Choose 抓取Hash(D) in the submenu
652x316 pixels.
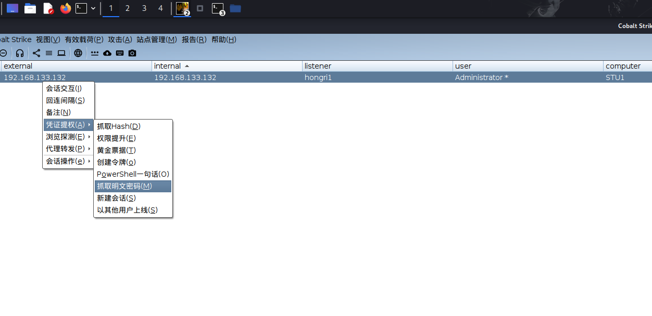click(x=133, y=126)
